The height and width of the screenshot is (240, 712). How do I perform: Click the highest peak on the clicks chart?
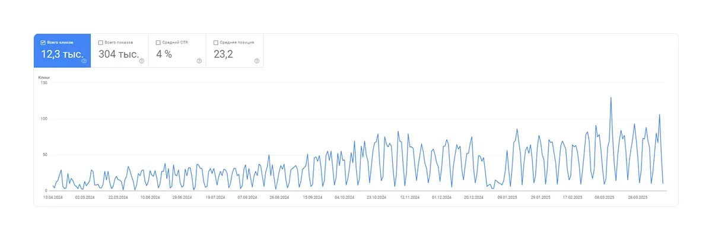coord(611,98)
